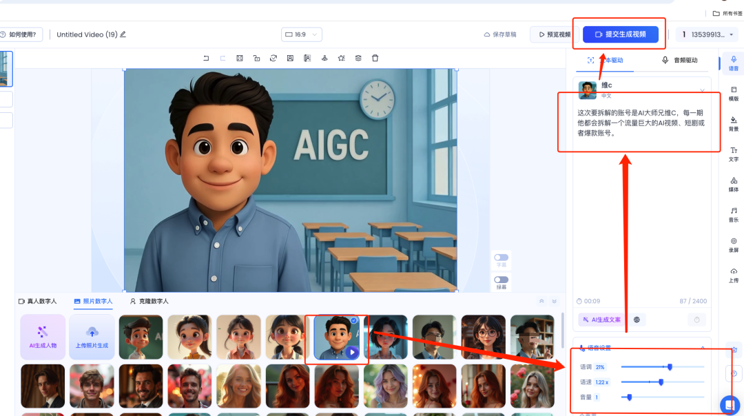Open the 音乐 music panel in sidebar
Screen dimensions: 744x416
[x=734, y=214]
